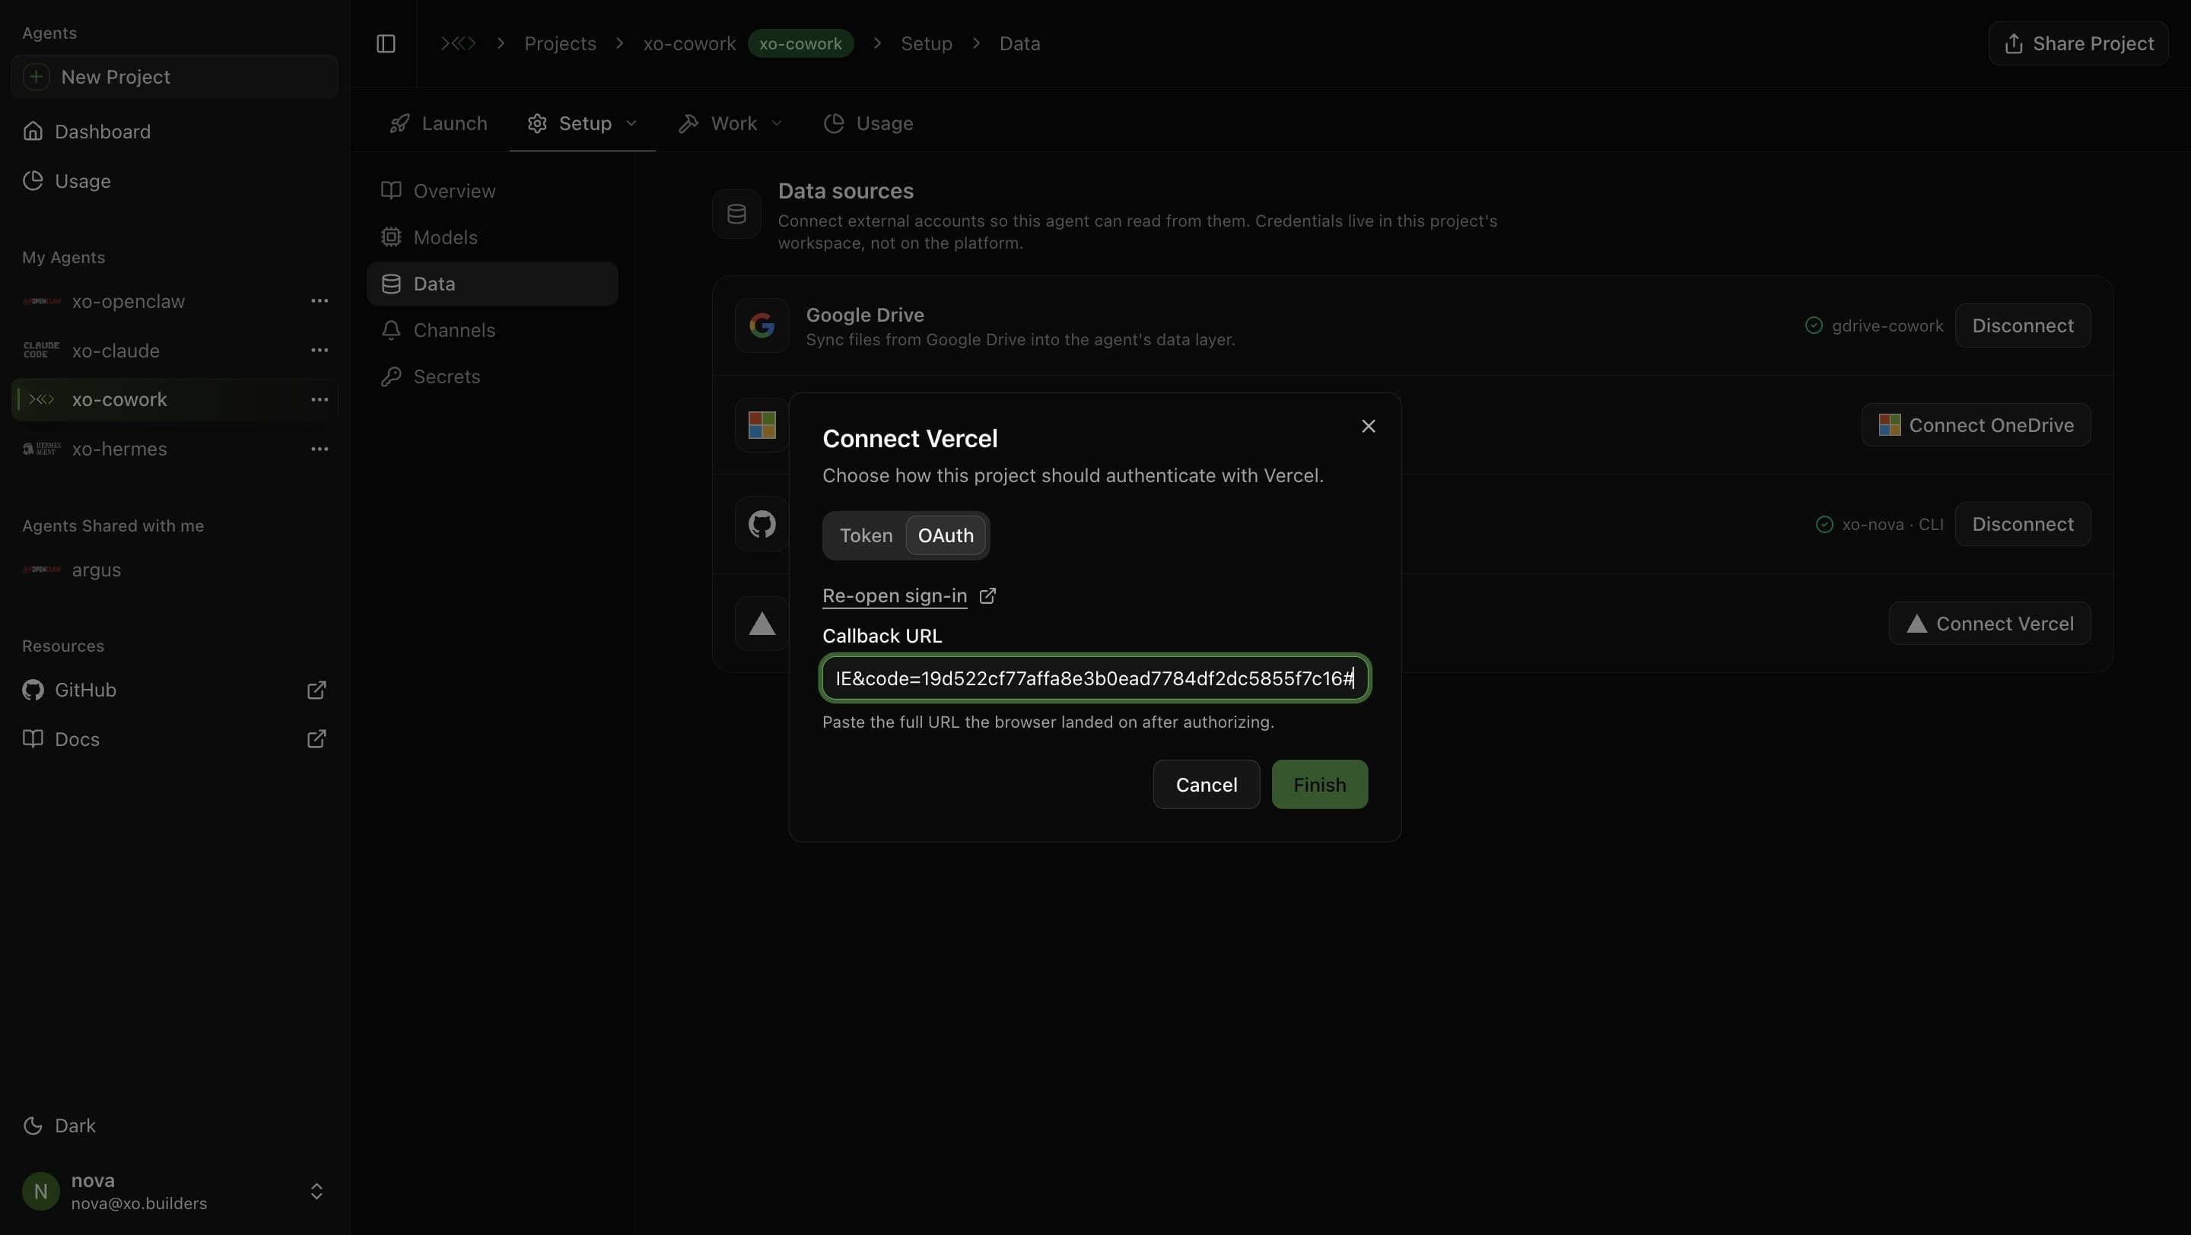Open the Dashboard page
The width and height of the screenshot is (2191, 1235).
174,131
